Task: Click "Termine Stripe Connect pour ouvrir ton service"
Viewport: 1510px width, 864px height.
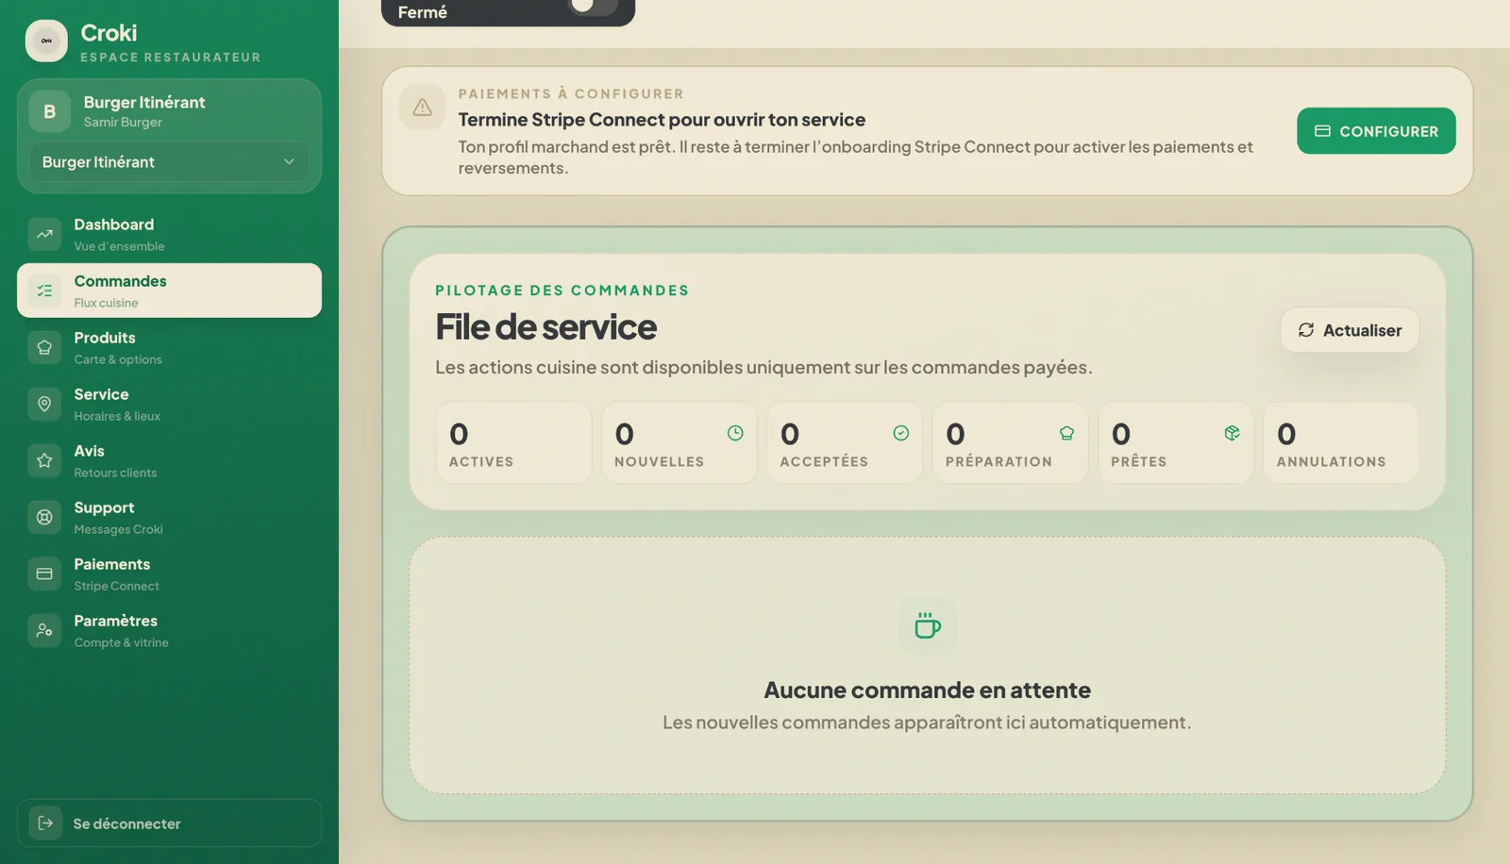Action: point(662,120)
